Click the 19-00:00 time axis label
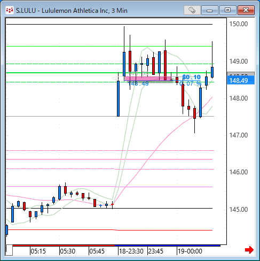The height and width of the screenshot is (261, 260). coord(190,251)
